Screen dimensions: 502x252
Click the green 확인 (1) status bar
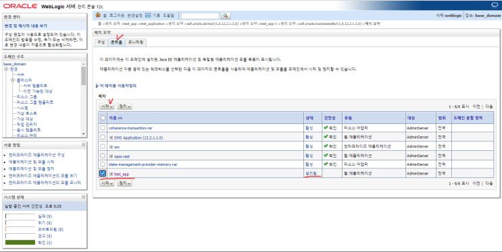(20, 243)
